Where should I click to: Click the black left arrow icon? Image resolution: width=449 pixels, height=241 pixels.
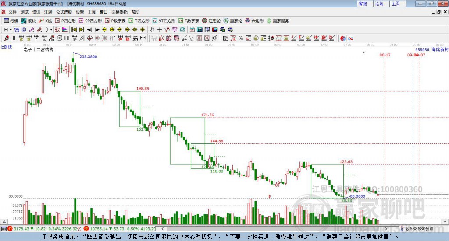click(89, 30)
